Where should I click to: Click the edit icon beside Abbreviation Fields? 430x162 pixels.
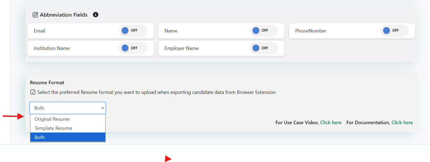(35, 15)
